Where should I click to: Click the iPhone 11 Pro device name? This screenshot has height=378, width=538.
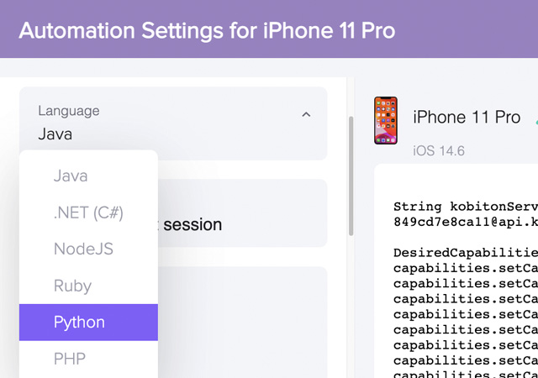(x=467, y=118)
